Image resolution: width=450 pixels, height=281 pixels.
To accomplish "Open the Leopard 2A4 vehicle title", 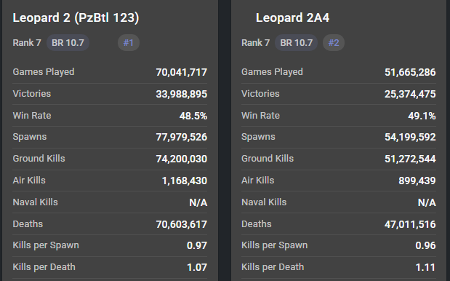I will (x=292, y=17).
